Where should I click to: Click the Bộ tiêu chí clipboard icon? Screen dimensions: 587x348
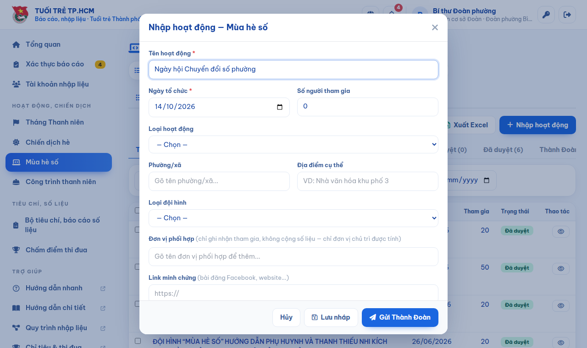(16, 225)
